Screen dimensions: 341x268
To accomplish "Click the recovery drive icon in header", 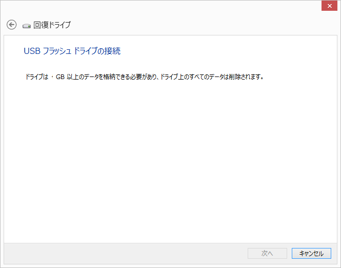I will click(27, 26).
